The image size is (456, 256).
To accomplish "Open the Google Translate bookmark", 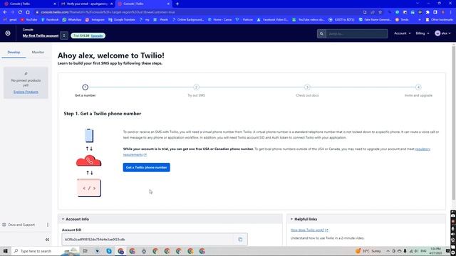I will (122, 20).
